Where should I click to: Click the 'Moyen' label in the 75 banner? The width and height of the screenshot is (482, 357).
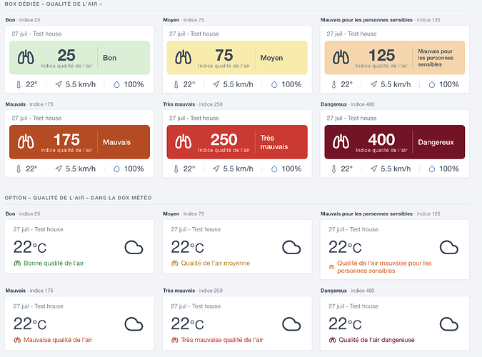coord(272,58)
